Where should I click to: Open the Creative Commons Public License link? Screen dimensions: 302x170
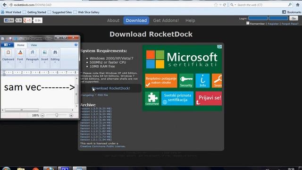click(x=103, y=146)
